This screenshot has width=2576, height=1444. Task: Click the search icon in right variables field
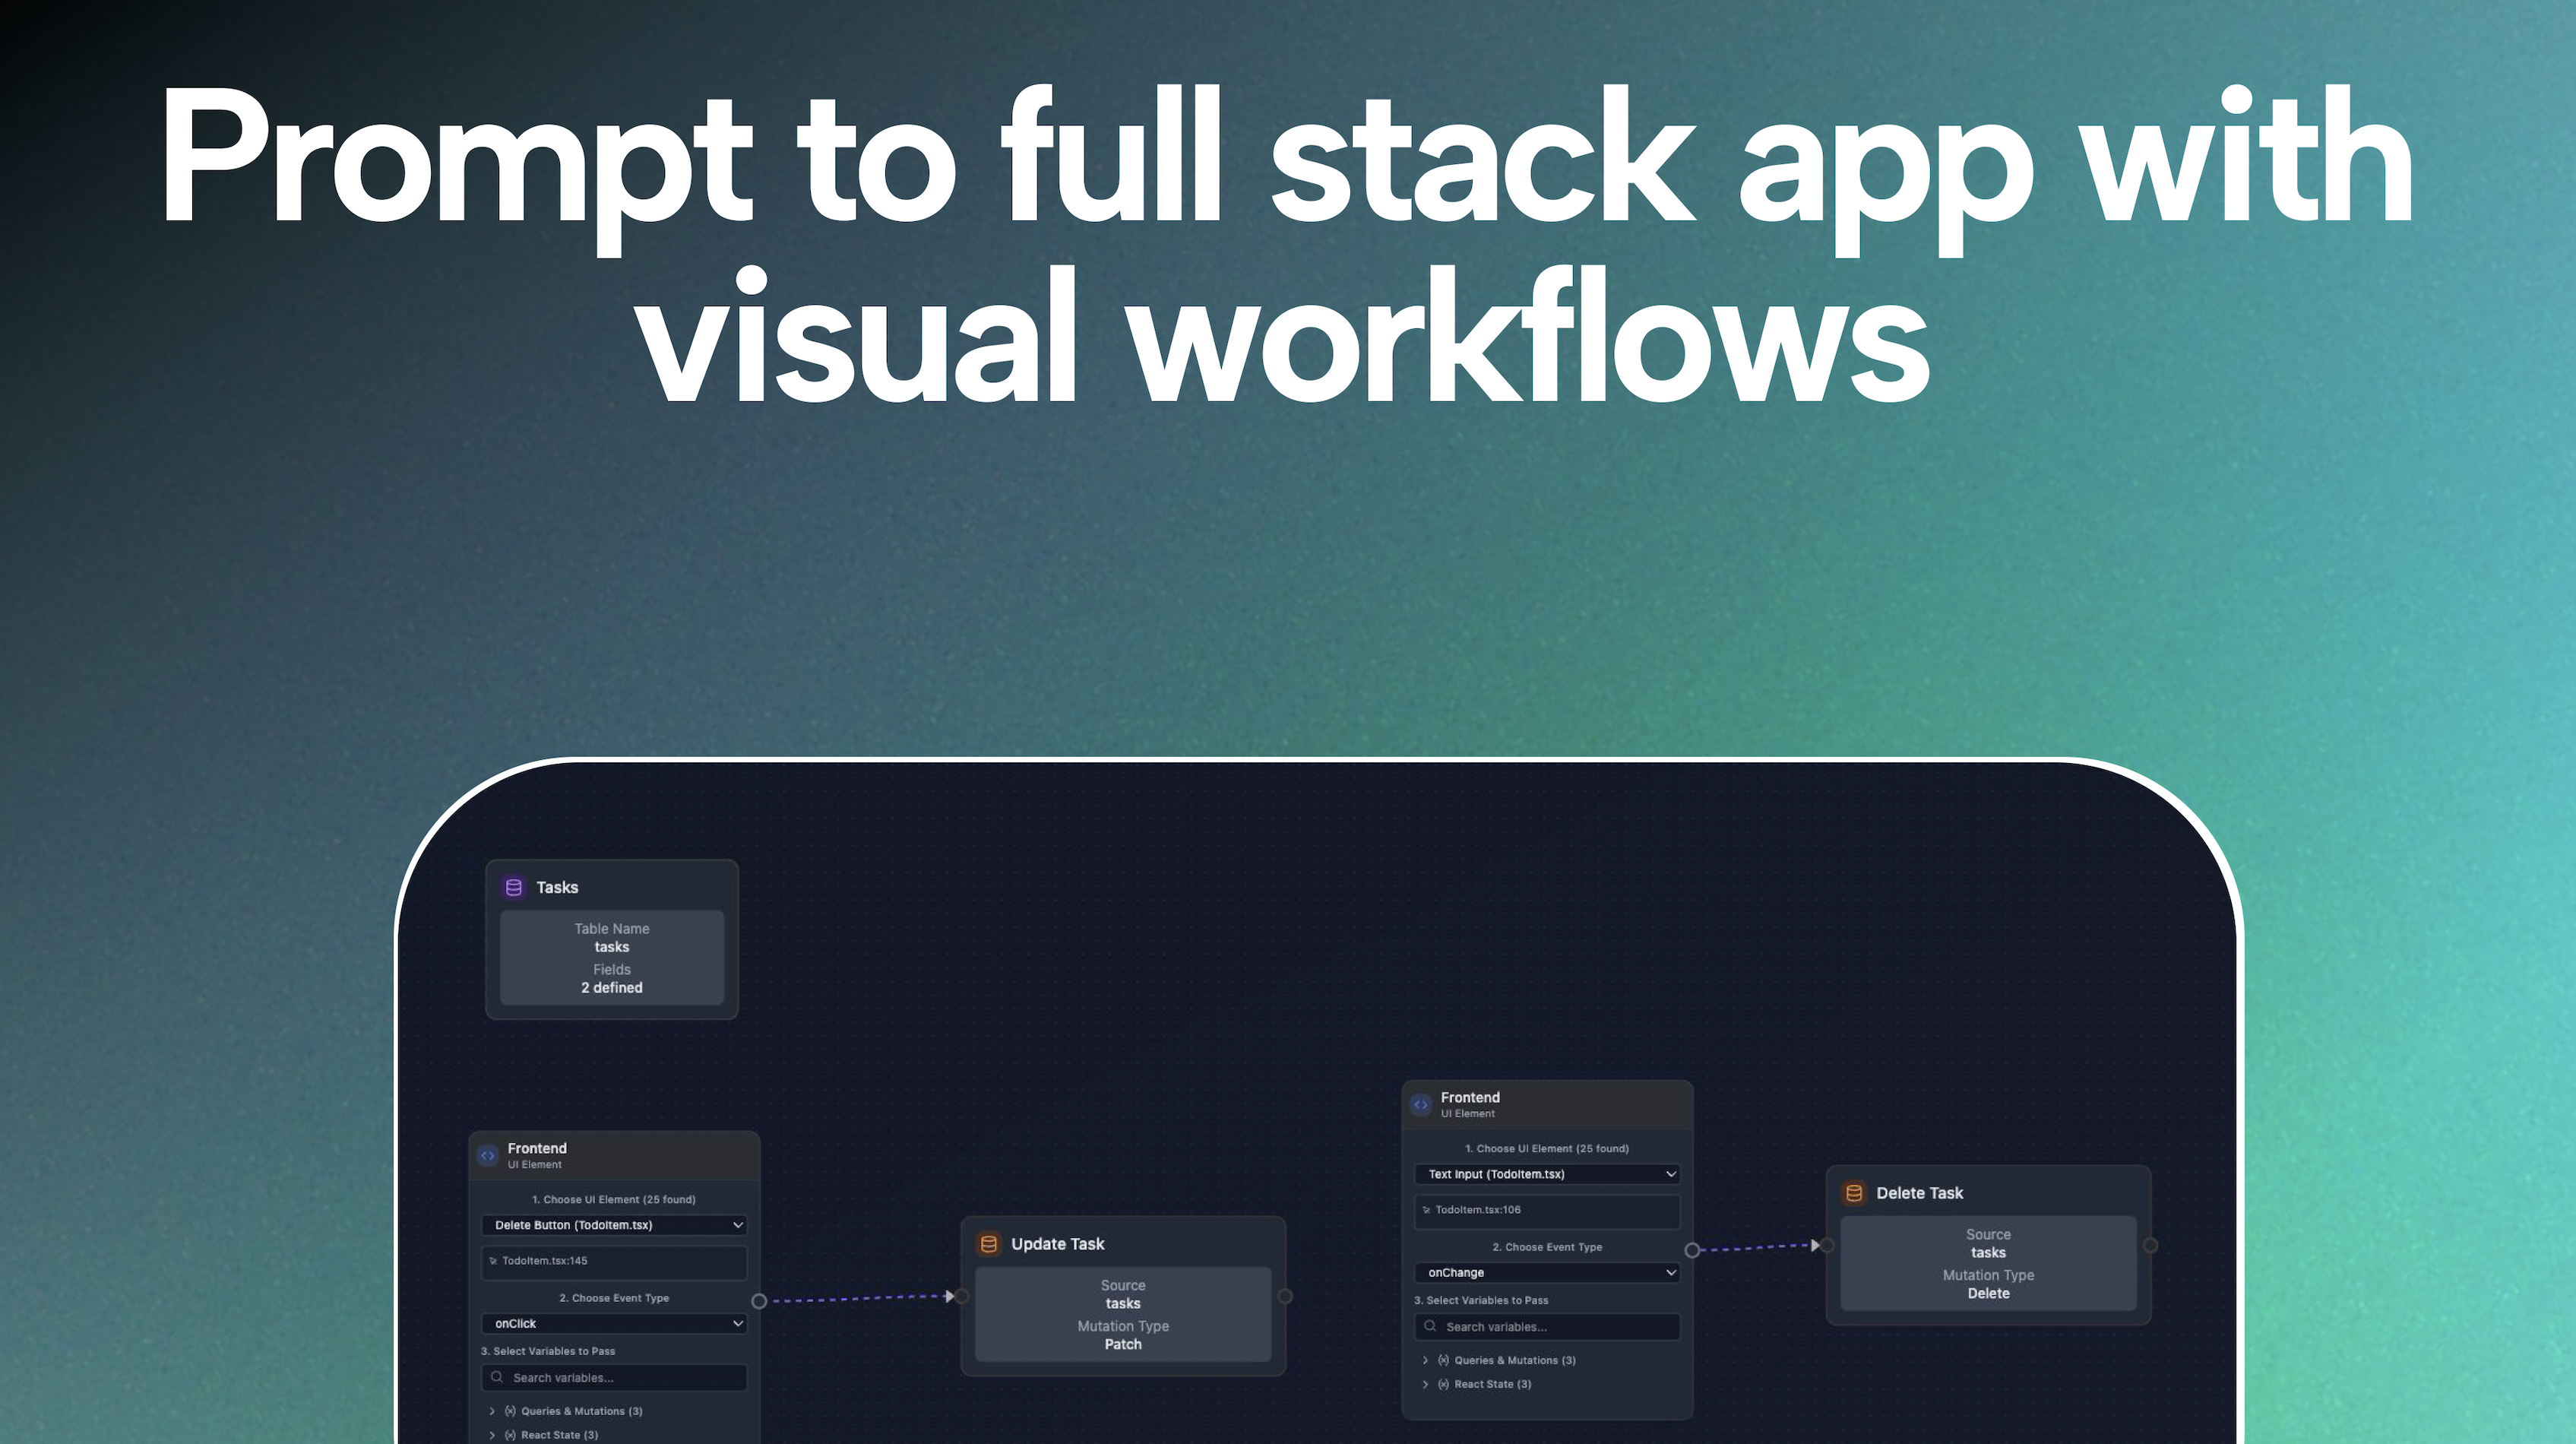pyautogui.click(x=1430, y=1326)
